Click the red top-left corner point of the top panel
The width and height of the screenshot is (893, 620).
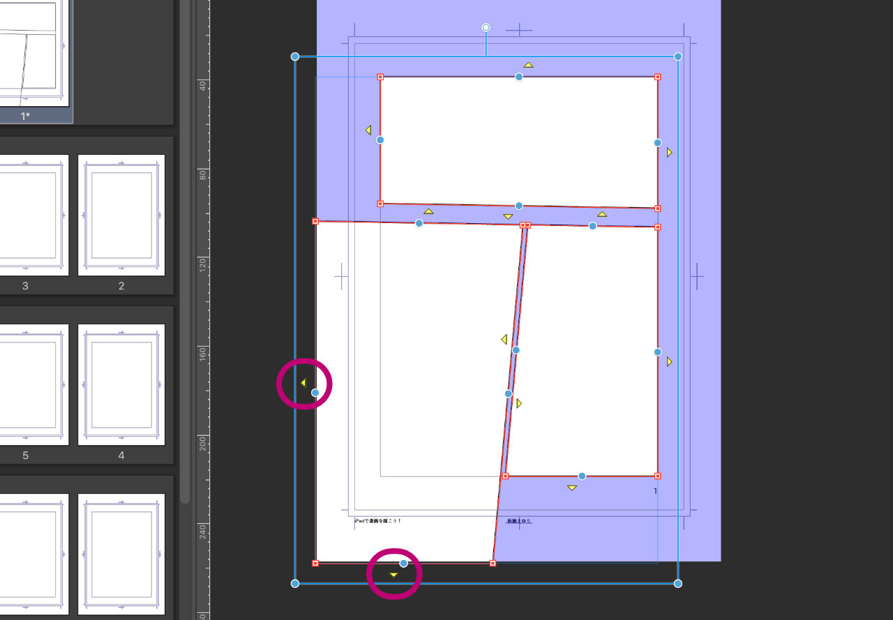(380, 77)
